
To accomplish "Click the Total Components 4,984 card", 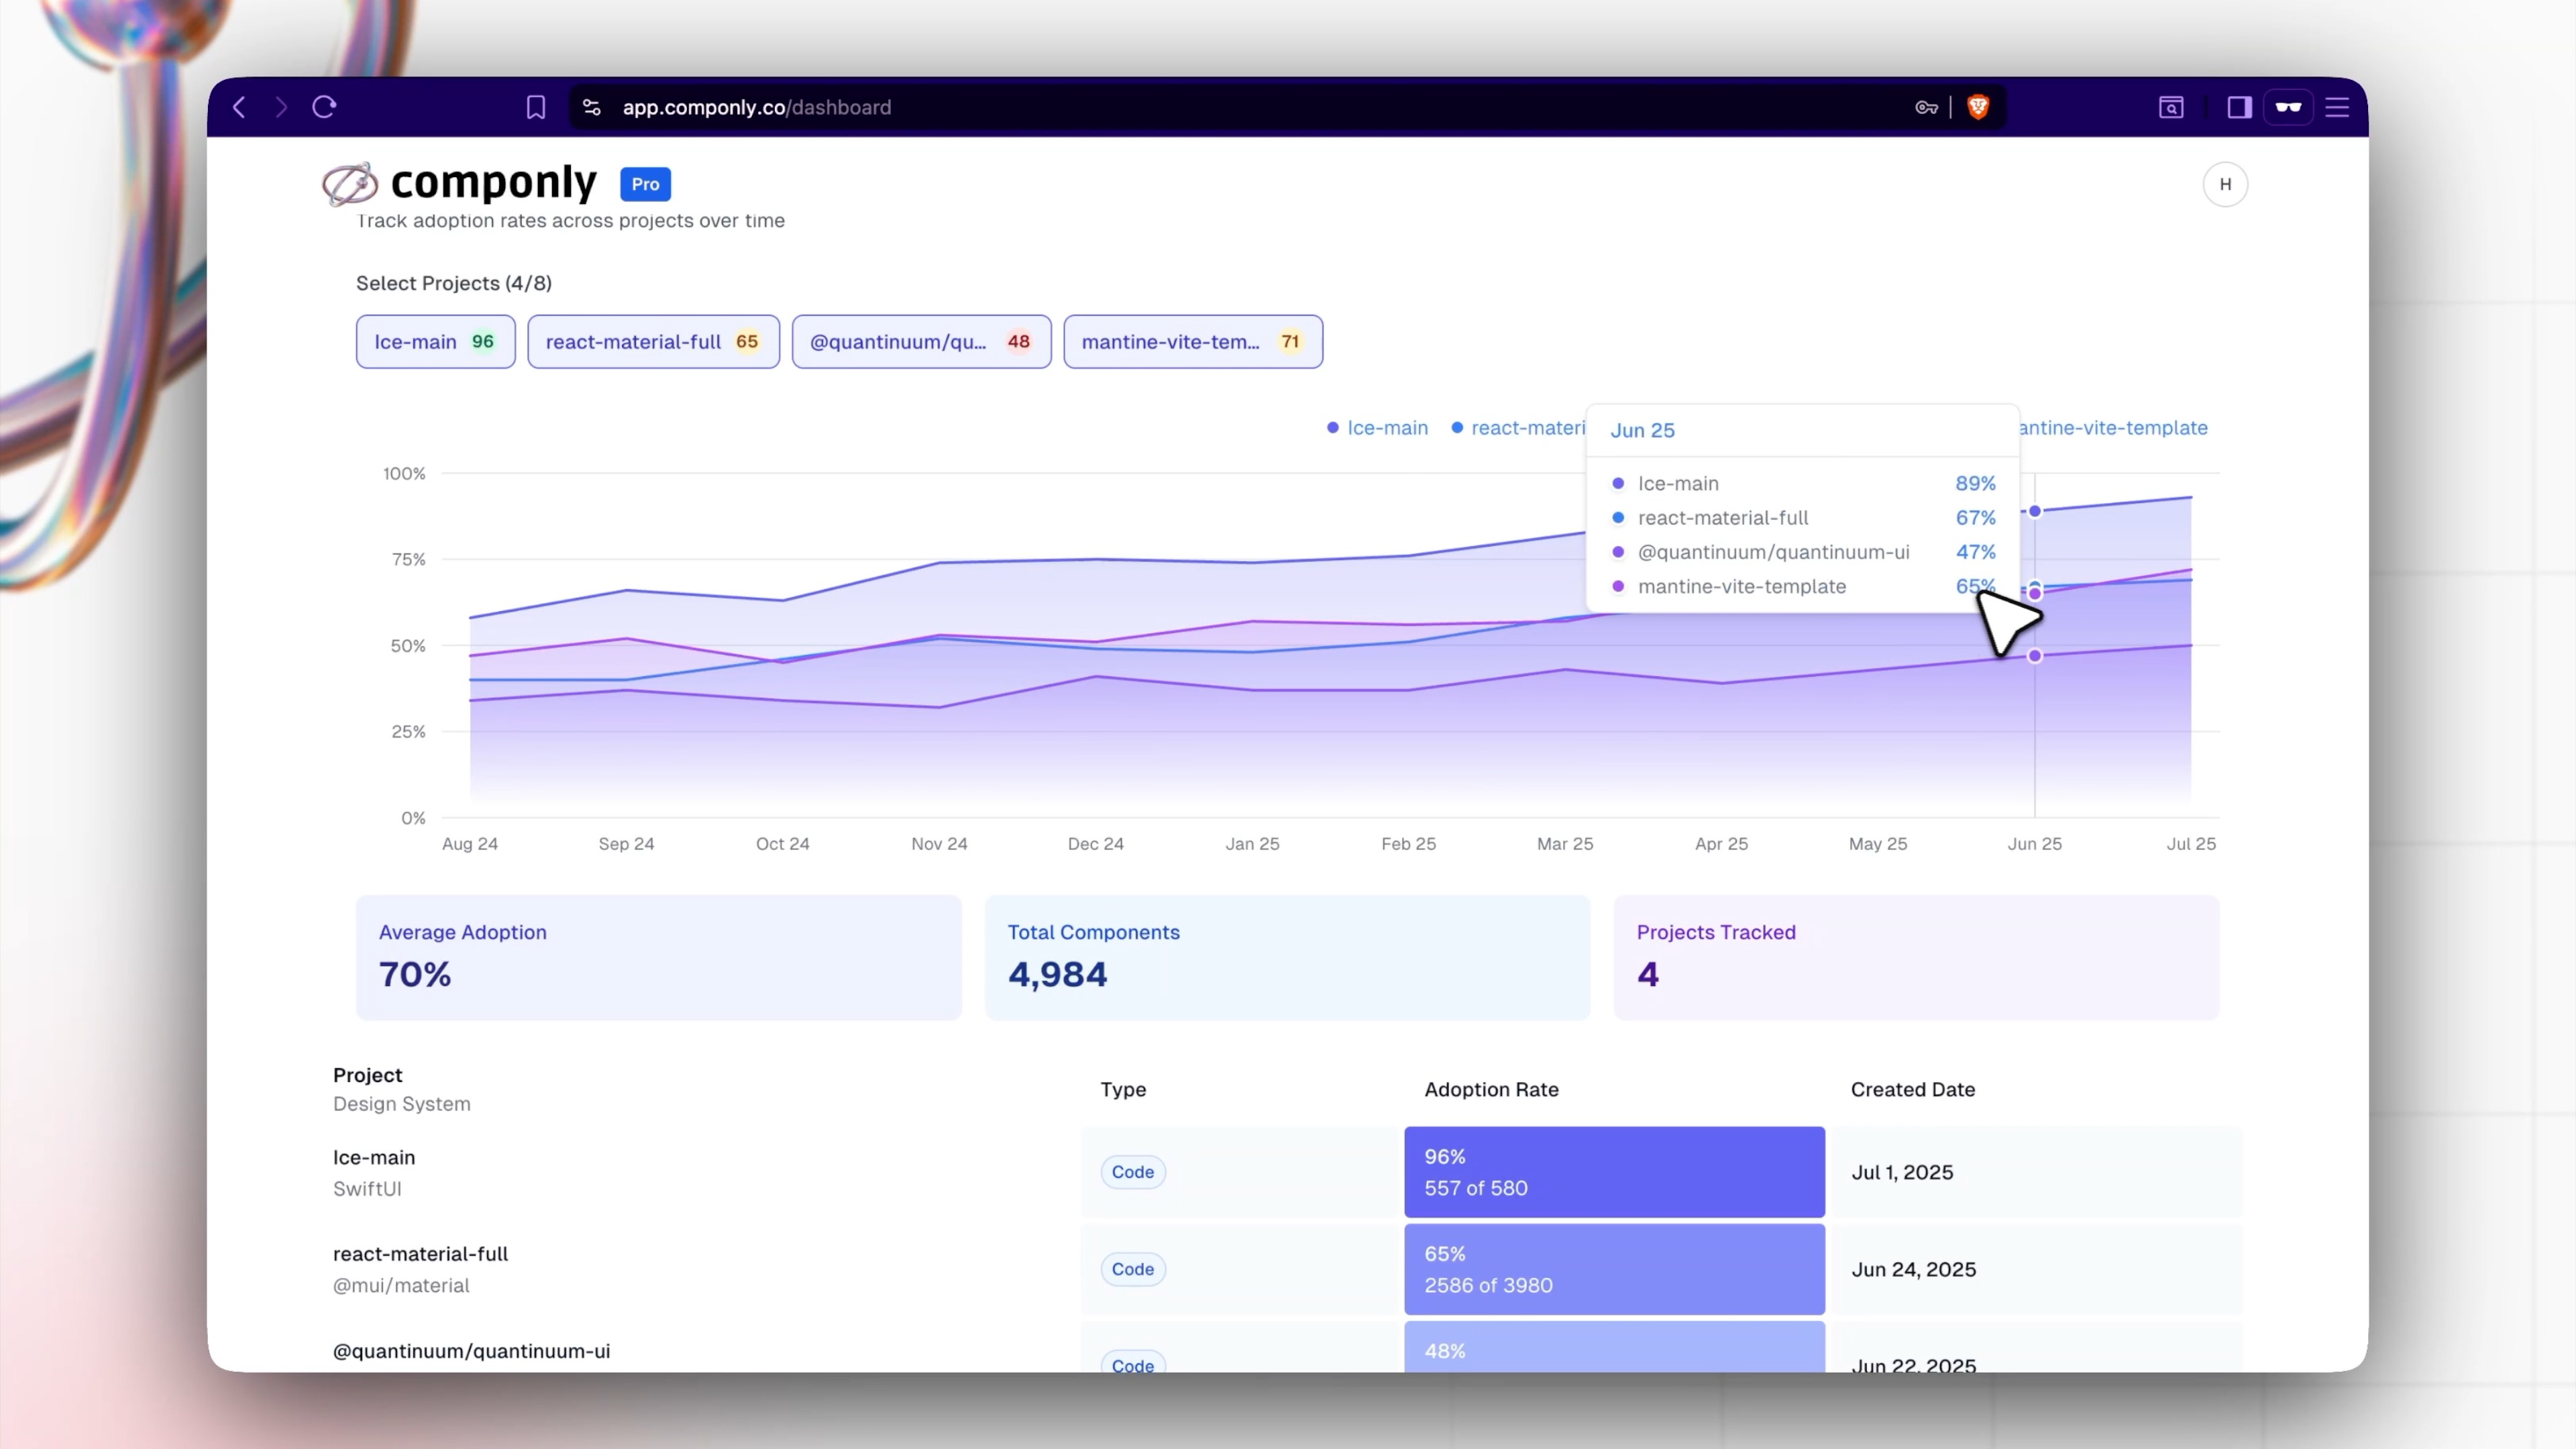I will pos(1288,958).
